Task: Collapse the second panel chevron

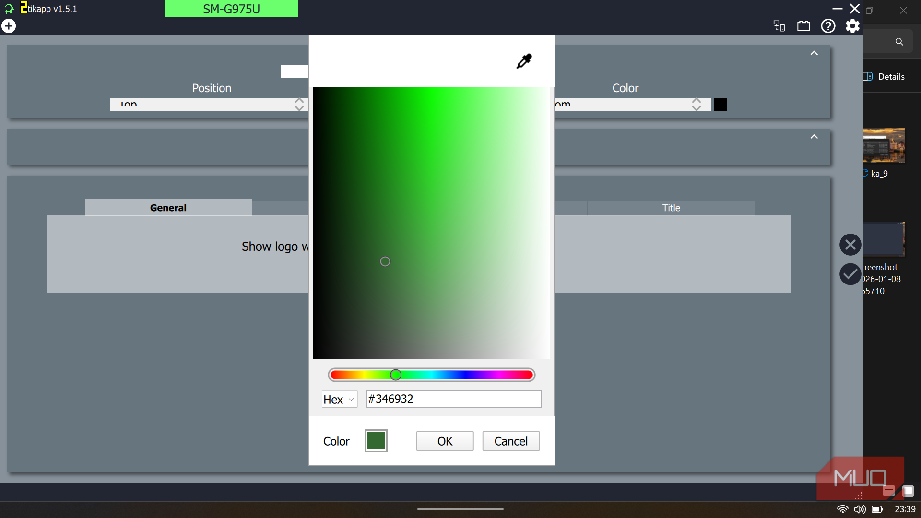Action: (x=814, y=137)
